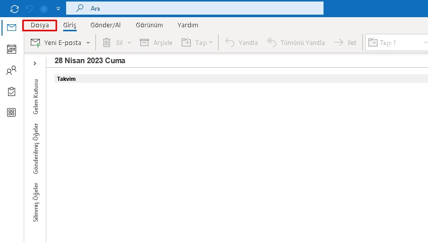This screenshot has height=242, width=428.
Task: Open the More Apps grid icon
Action: coord(11,113)
